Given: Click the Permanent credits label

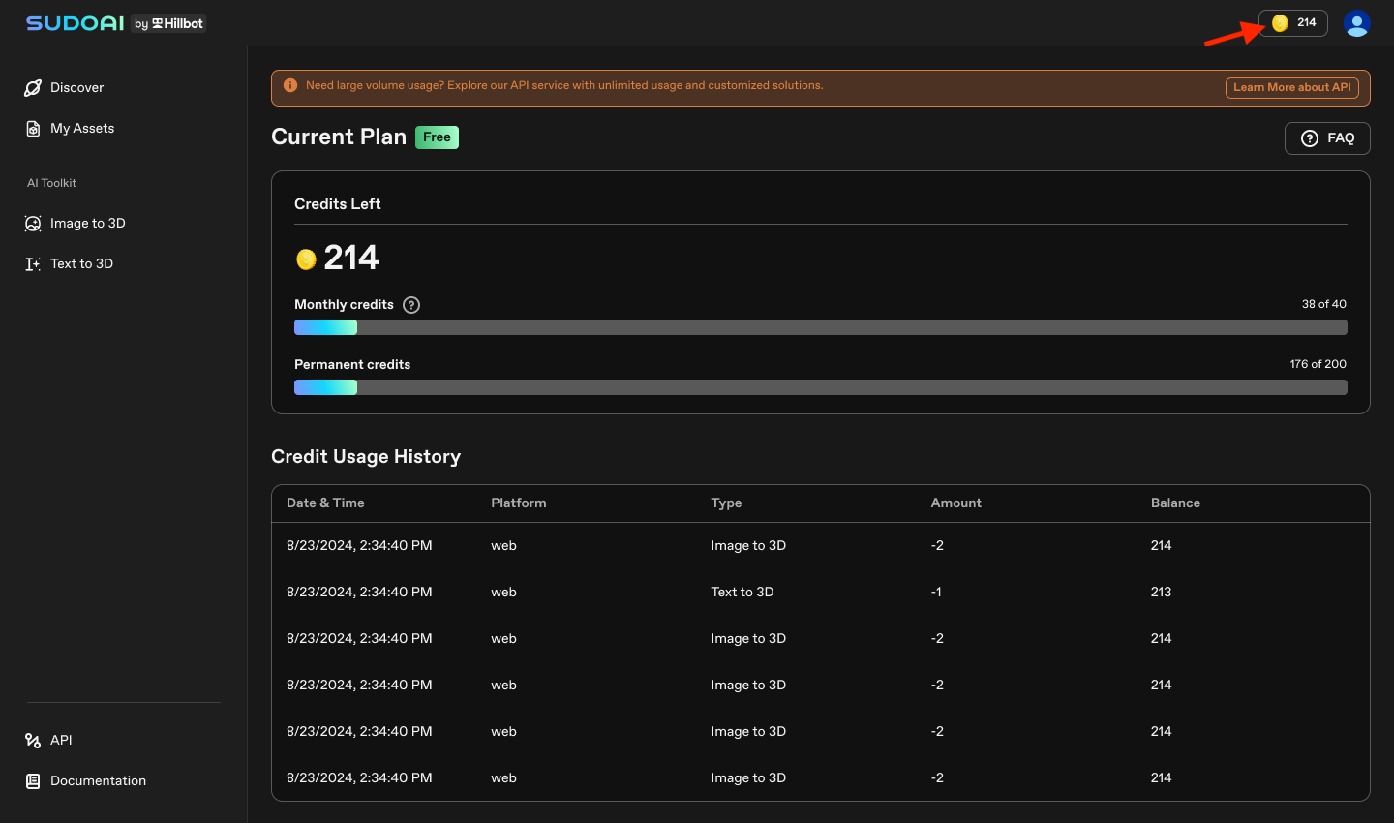Looking at the screenshot, I should click(352, 365).
